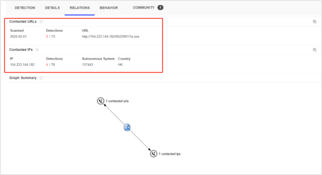Viewport: 322px width, 175px height.
Task: Click the central EXE file node
Action: coord(127,127)
